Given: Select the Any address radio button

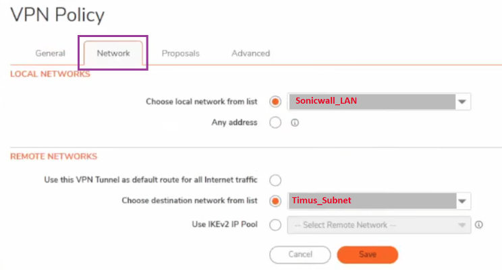Looking at the screenshot, I should pos(275,123).
